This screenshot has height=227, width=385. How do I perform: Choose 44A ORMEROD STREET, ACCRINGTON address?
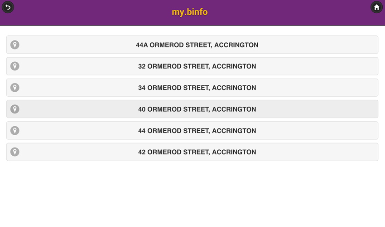click(x=192, y=45)
